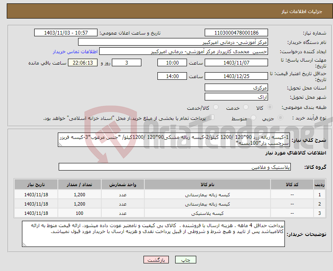The width and height of the screenshot is (333, 271).
Task: Click the ردیف column header
Action: click(x=319, y=184)
